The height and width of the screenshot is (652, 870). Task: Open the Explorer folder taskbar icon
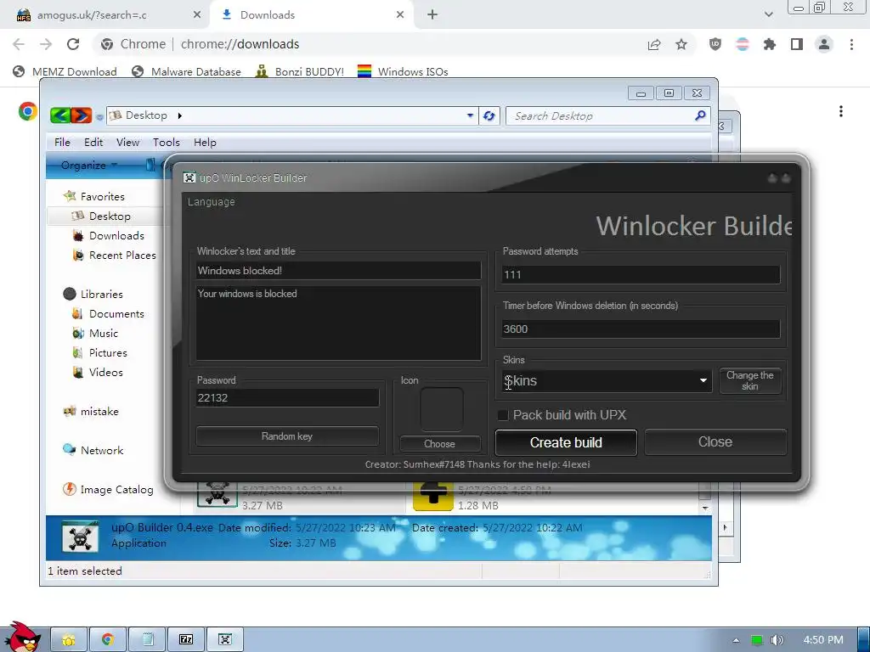click(69, 640)
